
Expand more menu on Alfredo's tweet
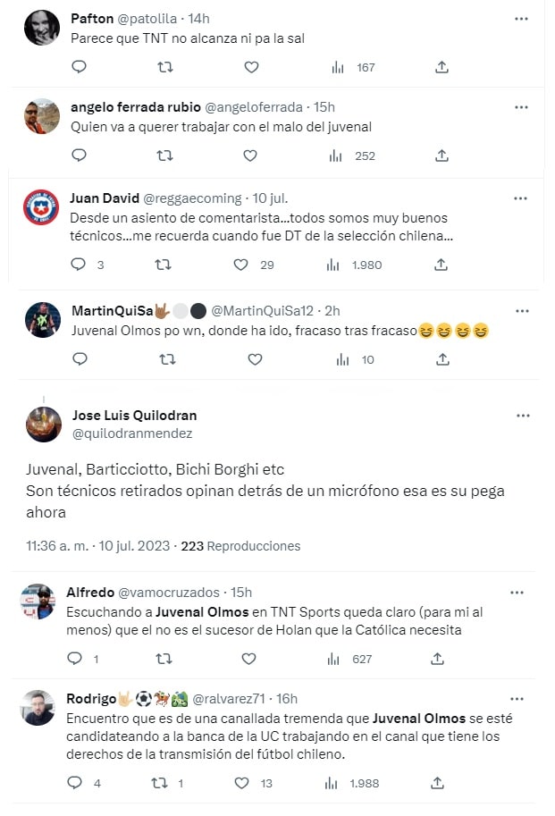pos(517,593)
